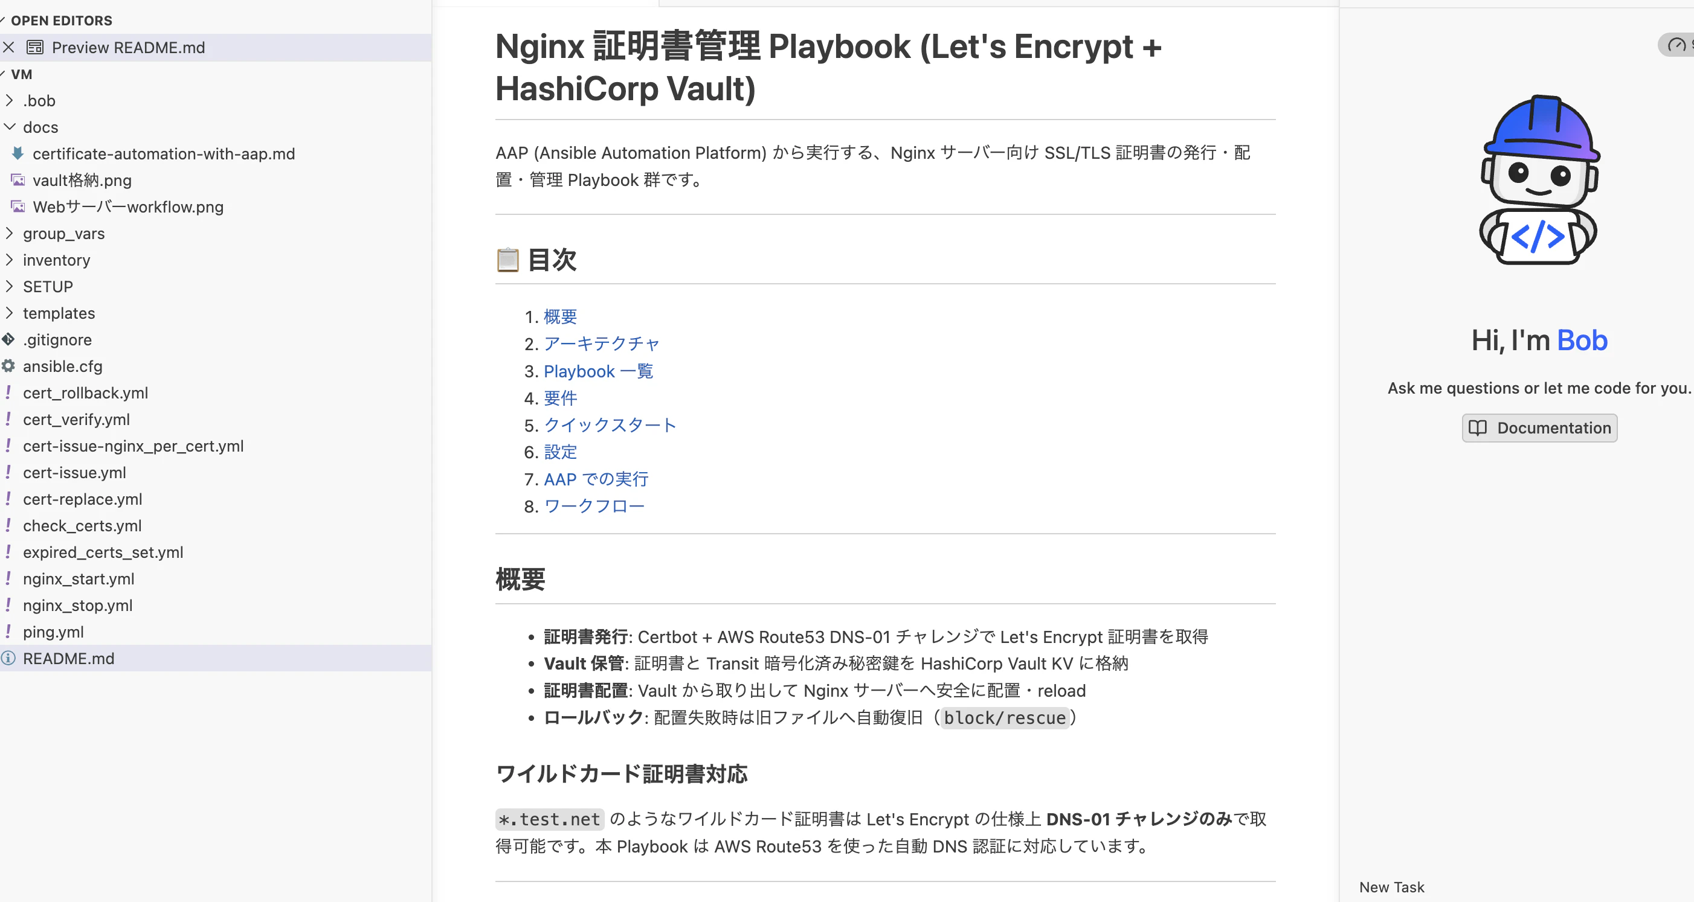Image resolution: width=1694 pixels, height=902 pixels.
Task: Click the YAML icon beside cert_rollback.yml
Action: click(x=8, y=393)
